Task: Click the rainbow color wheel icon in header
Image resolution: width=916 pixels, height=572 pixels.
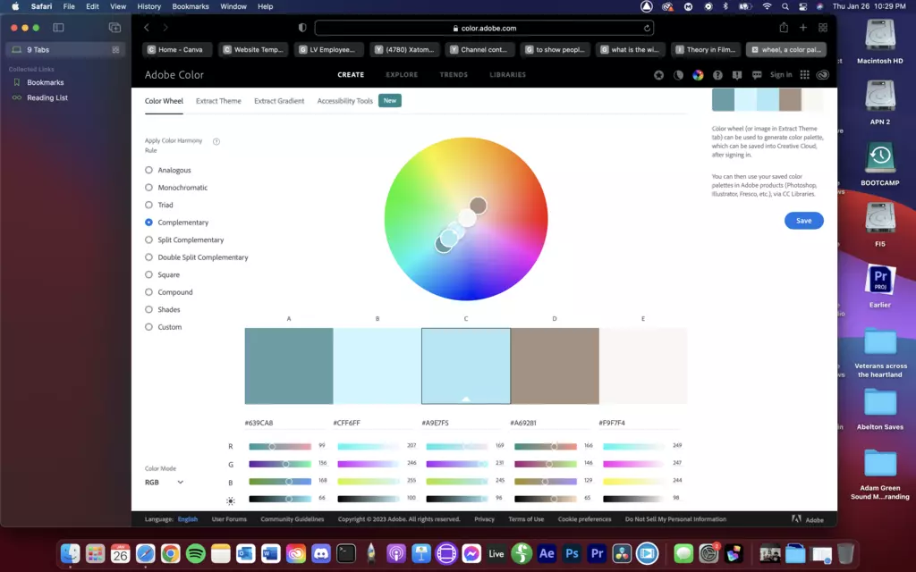Action: 698,75
